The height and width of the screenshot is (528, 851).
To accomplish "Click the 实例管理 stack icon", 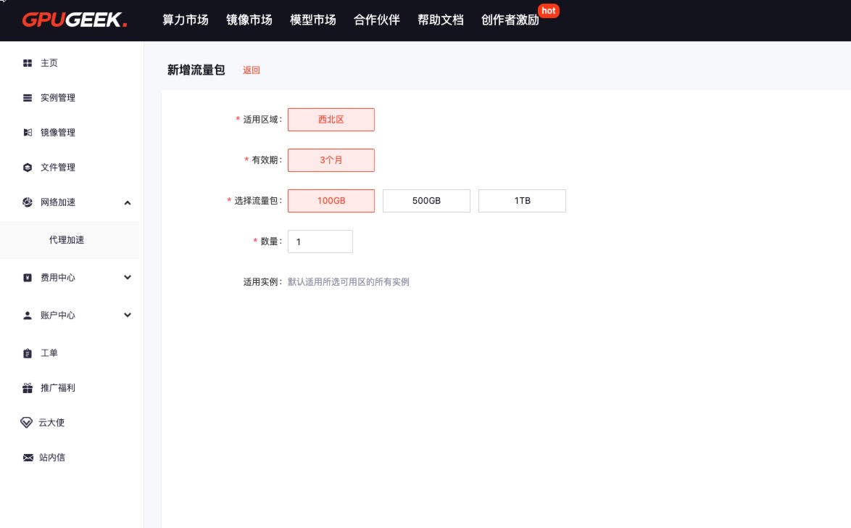I will [x=28, y=98].
